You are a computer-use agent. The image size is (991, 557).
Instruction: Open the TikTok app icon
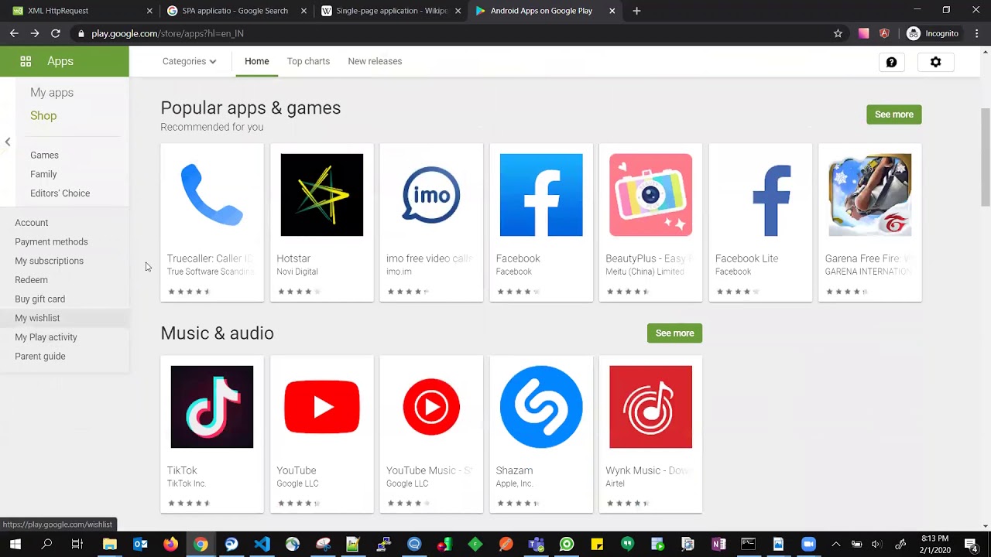(x=212, y=407)
